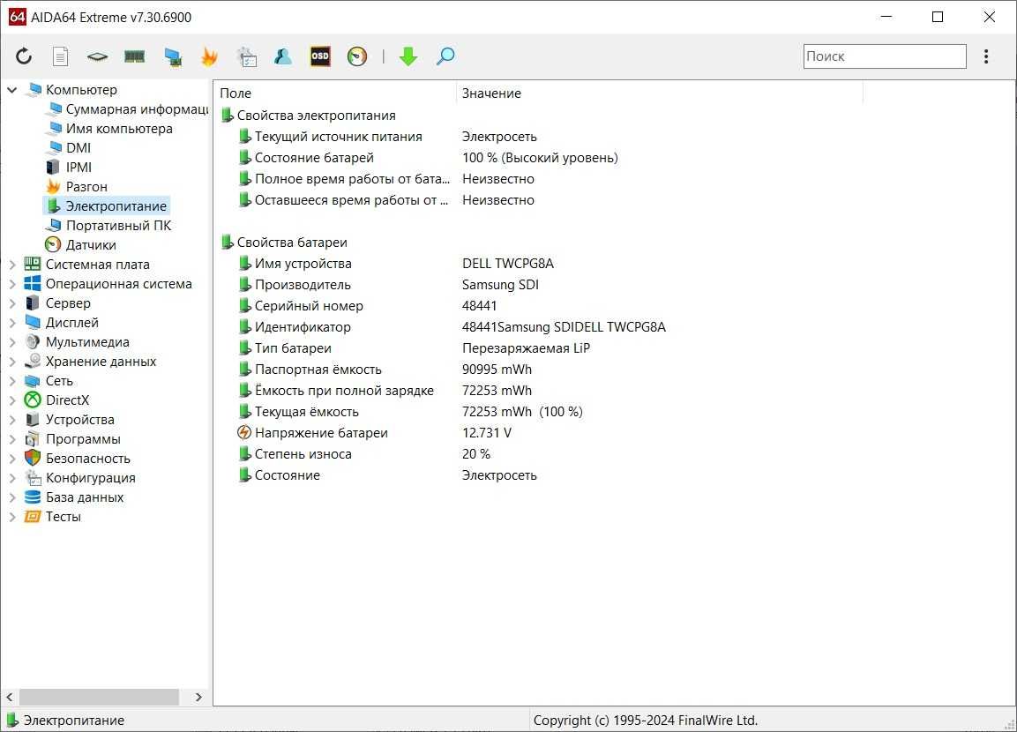This screenshot has height=732, width=1017.
Task: Select Суммарная информация in the tree
Action: (x=129, y=109)
